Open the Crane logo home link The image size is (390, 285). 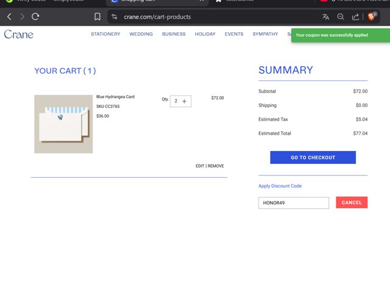coord(19,34)
